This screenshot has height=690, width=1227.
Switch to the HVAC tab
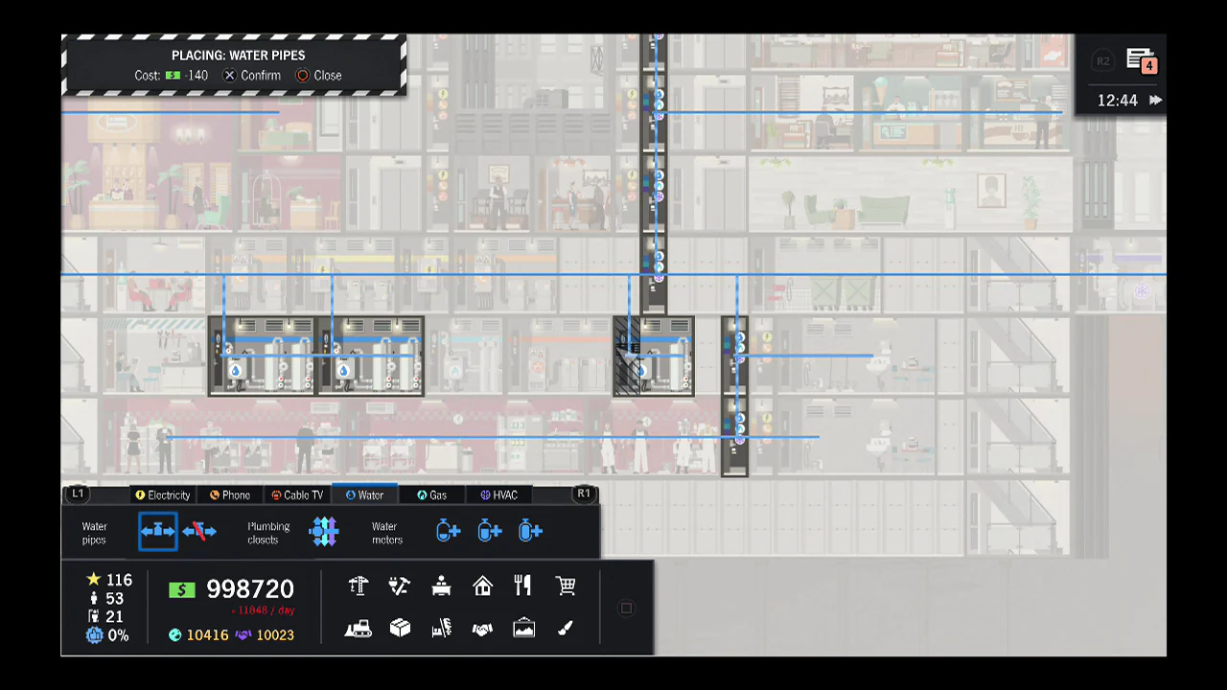[499, 494]
